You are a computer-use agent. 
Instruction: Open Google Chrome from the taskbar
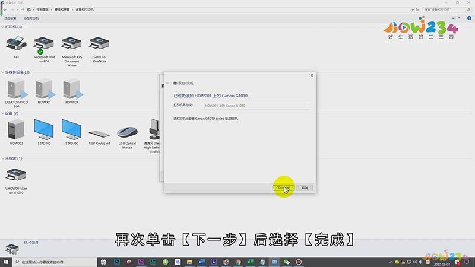(238, 262)
